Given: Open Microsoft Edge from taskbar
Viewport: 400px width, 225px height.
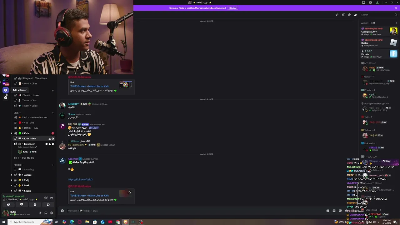Looking at the screenshot, I should [x=72, y=222].
